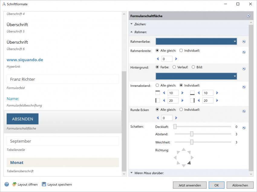Open the Rahmenfarbe color dropdown

235,42
